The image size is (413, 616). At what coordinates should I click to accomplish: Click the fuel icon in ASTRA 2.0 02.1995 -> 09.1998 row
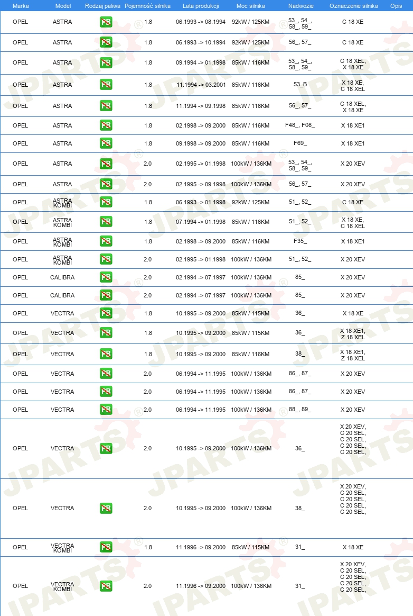pos(106,184)
